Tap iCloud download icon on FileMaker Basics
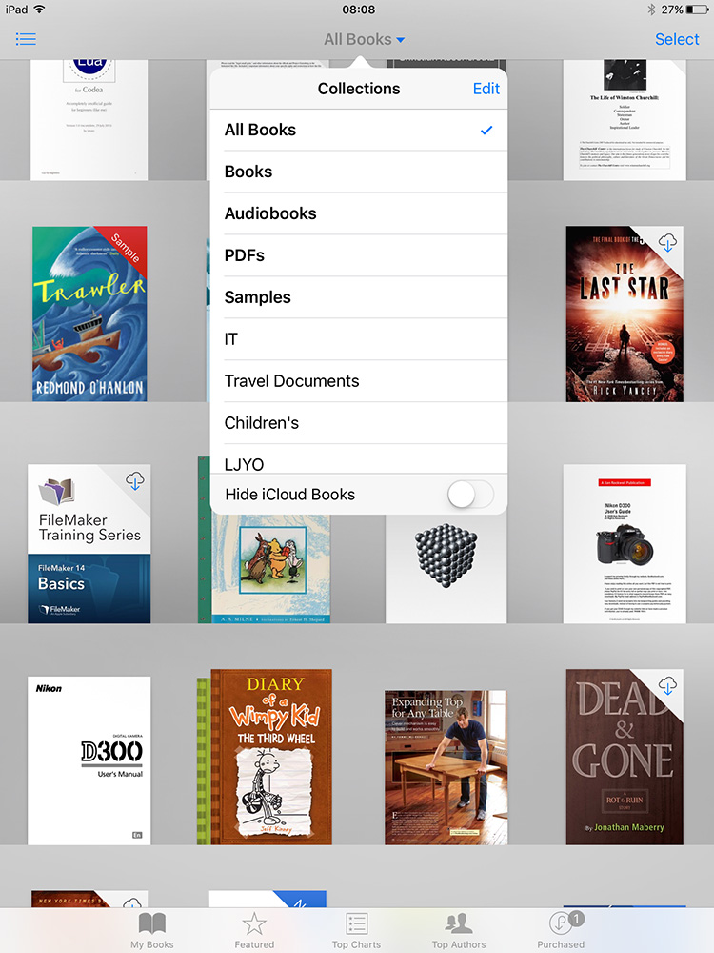The height and width of the screenshot is (953, 714). point(134,482)
